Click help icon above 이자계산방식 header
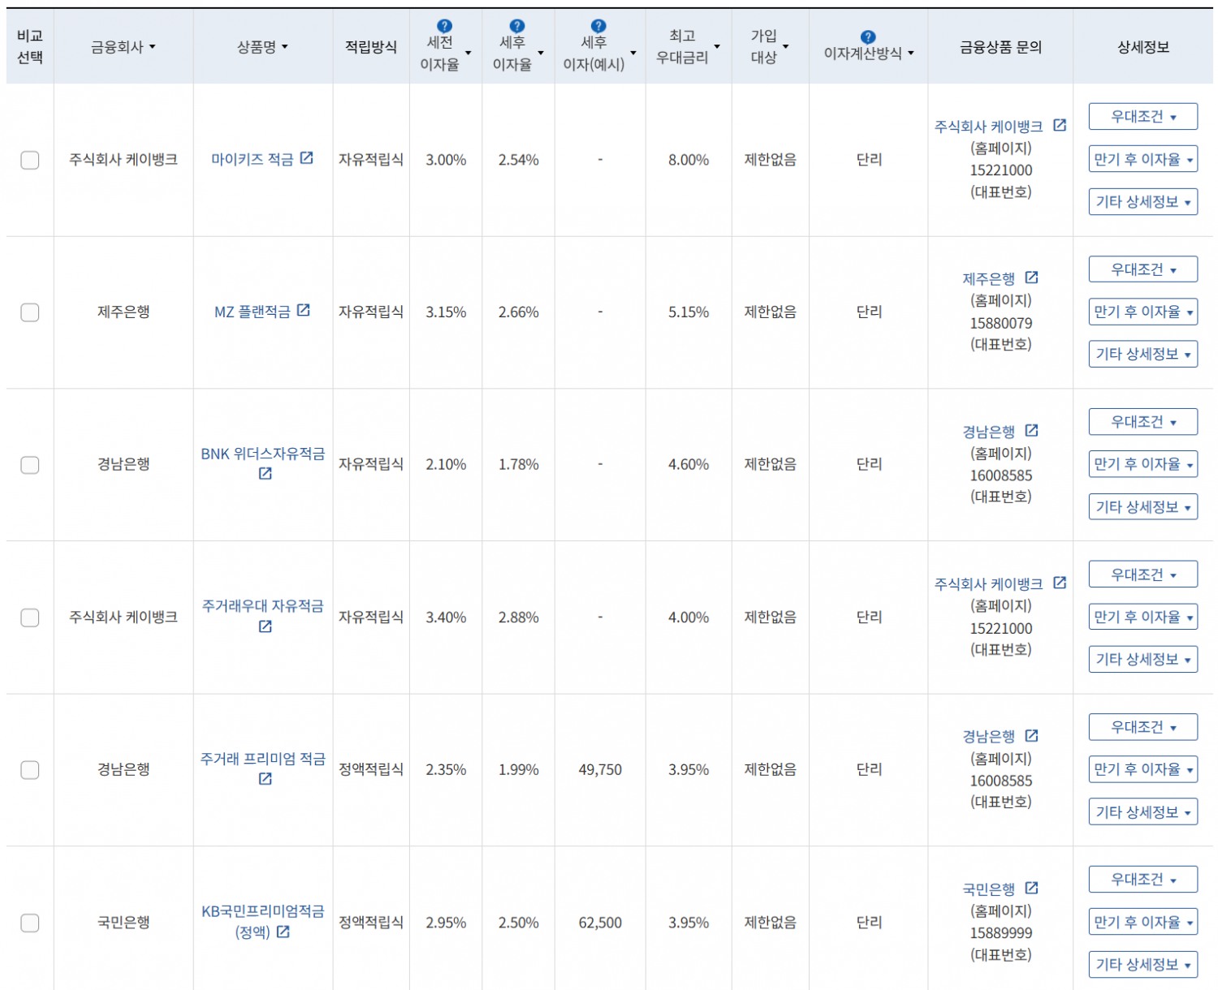 pos(868,37)
